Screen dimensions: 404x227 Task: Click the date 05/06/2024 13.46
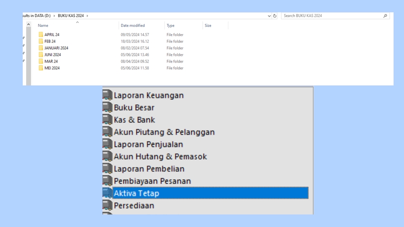135,55
